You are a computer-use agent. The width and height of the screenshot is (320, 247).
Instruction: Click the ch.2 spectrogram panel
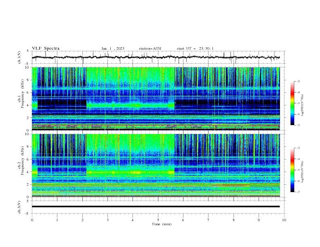click(x=156, y=165)
